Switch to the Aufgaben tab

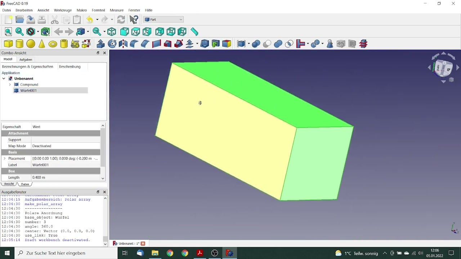pyautogui.click(x=26, y=59)
